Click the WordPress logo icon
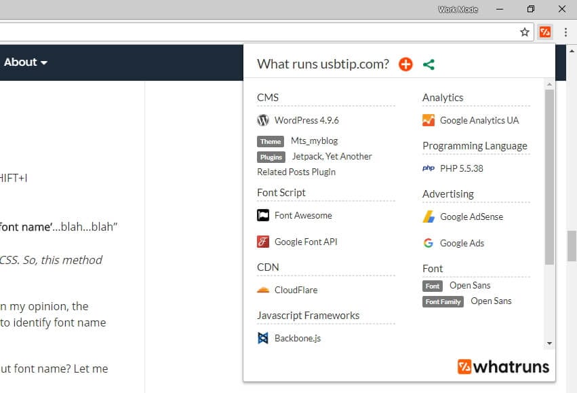The height and width of the screenshot is (393, 577). [263, 120]
